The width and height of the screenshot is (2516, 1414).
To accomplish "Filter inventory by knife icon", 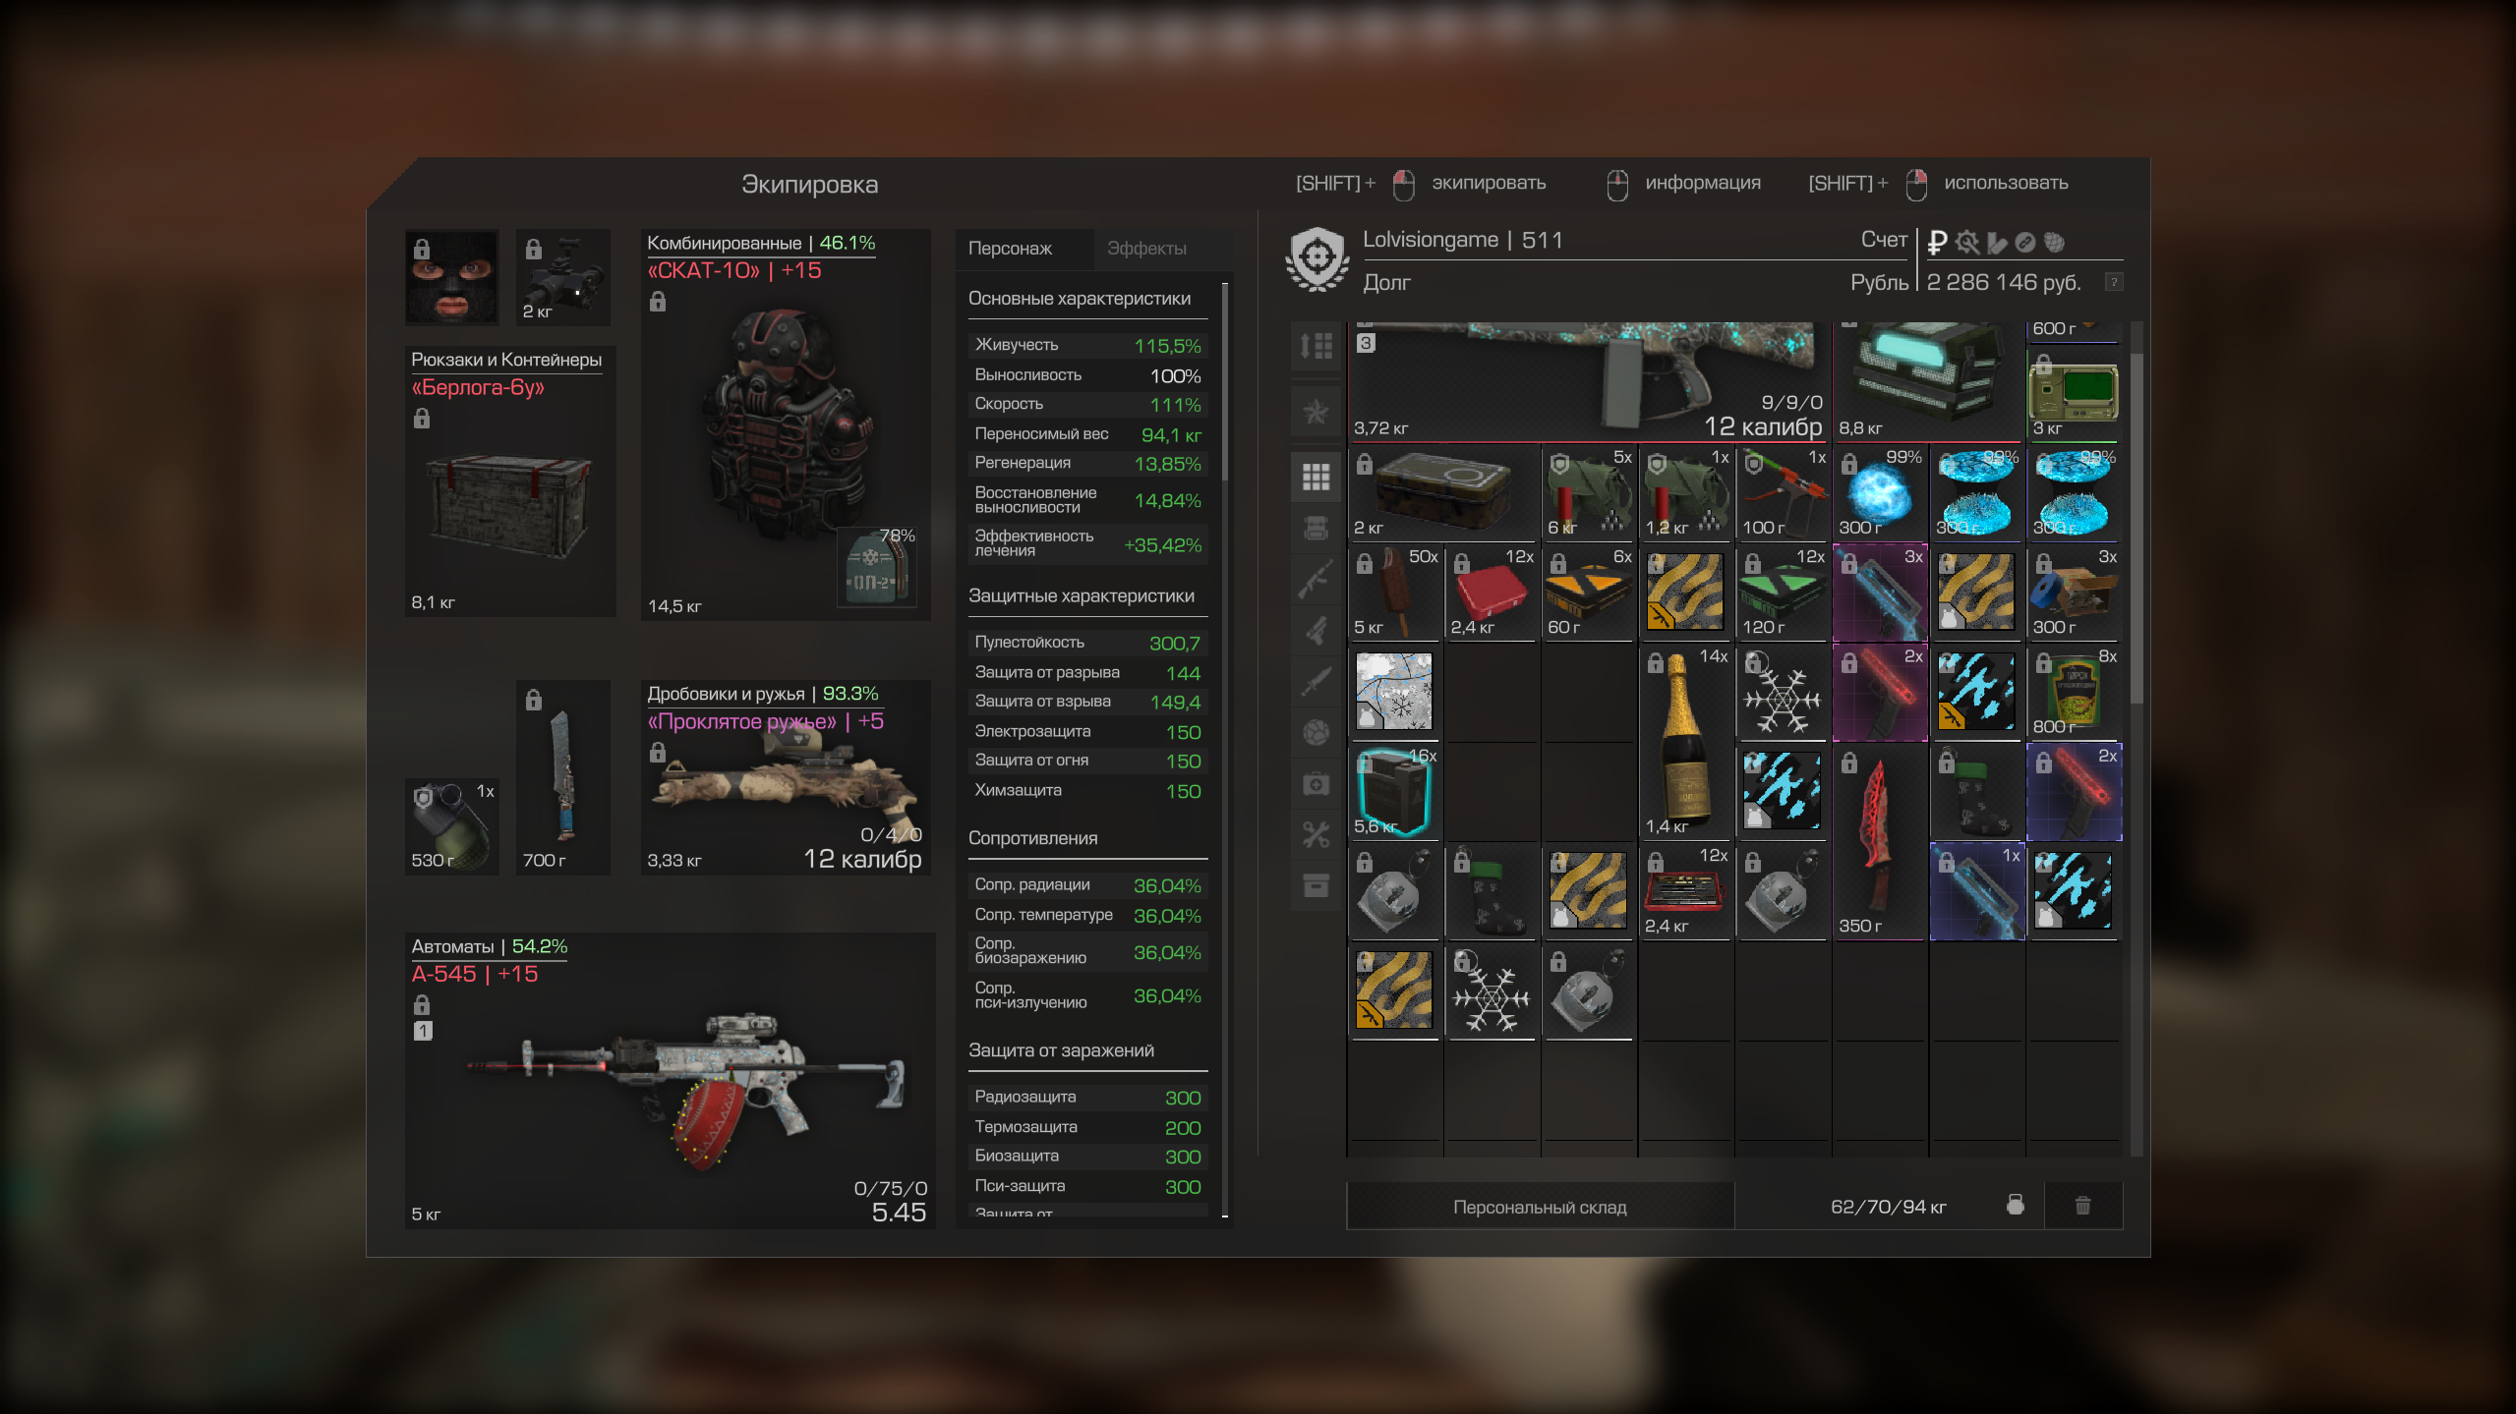I will (1316, 681).
